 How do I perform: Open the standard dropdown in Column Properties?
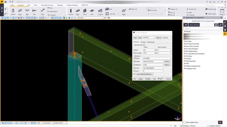[x=149, y=38]
